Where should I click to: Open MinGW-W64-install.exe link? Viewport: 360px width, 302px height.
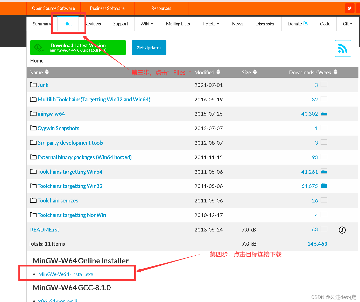click(x=66, y=274)
